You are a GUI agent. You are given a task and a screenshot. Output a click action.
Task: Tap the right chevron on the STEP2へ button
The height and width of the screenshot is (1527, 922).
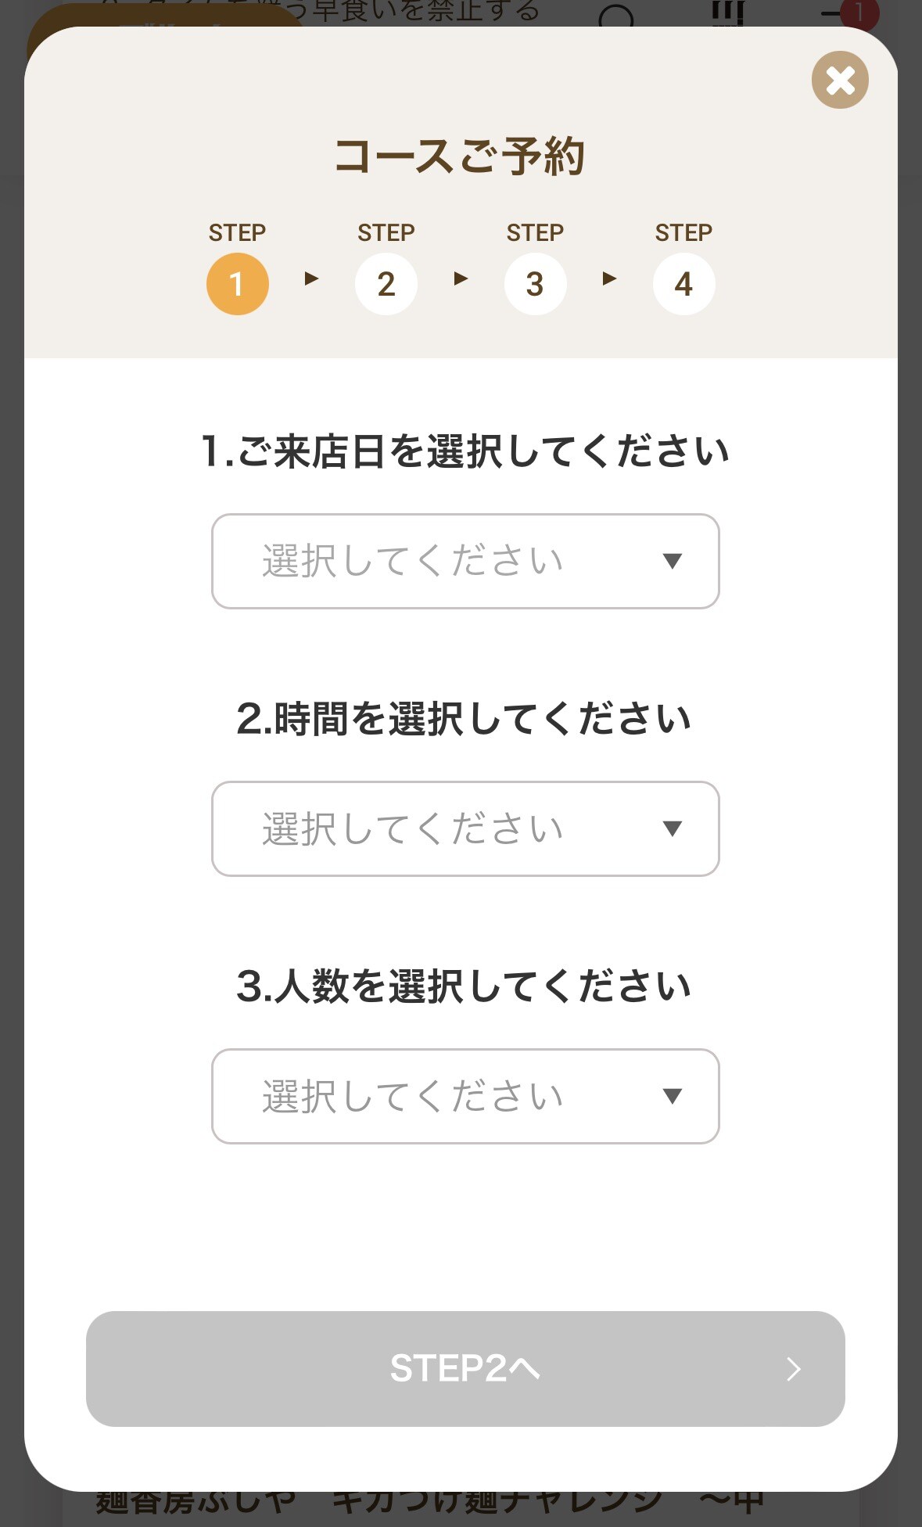[x=793, y=1369]
